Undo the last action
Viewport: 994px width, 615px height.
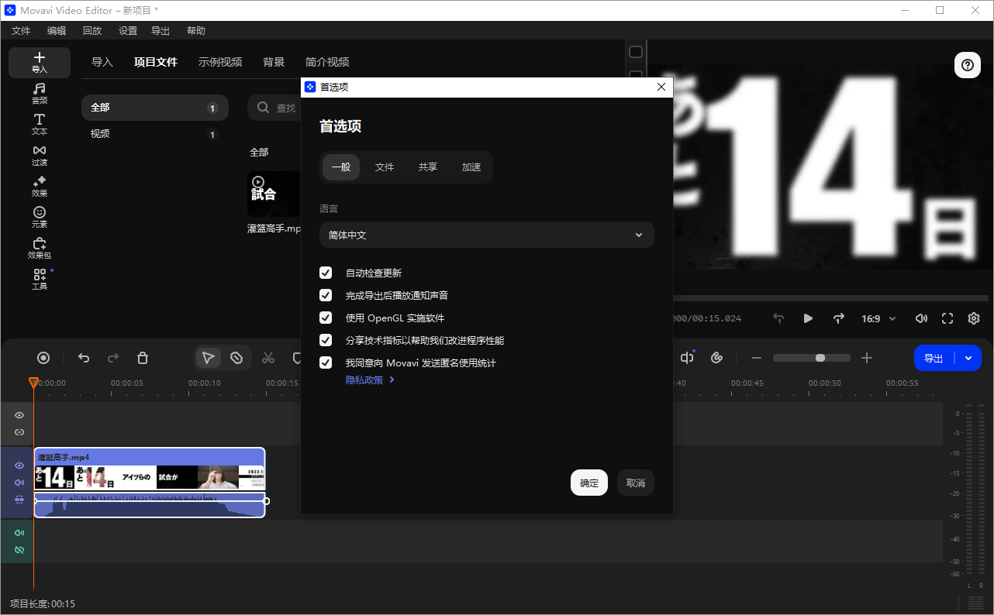[84, 358]
